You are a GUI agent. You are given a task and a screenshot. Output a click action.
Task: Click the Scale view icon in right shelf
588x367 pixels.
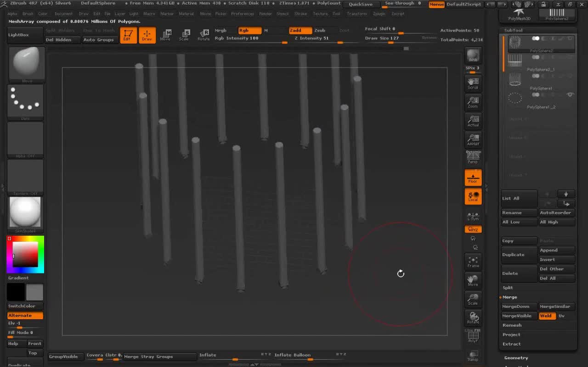click(473, 299)
